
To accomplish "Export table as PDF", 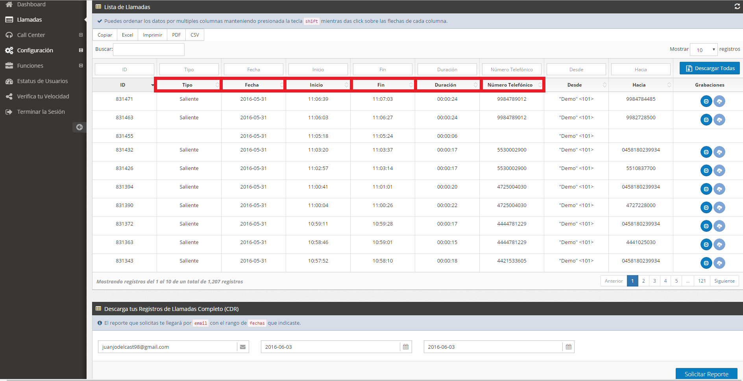I will tap(176, 35).
